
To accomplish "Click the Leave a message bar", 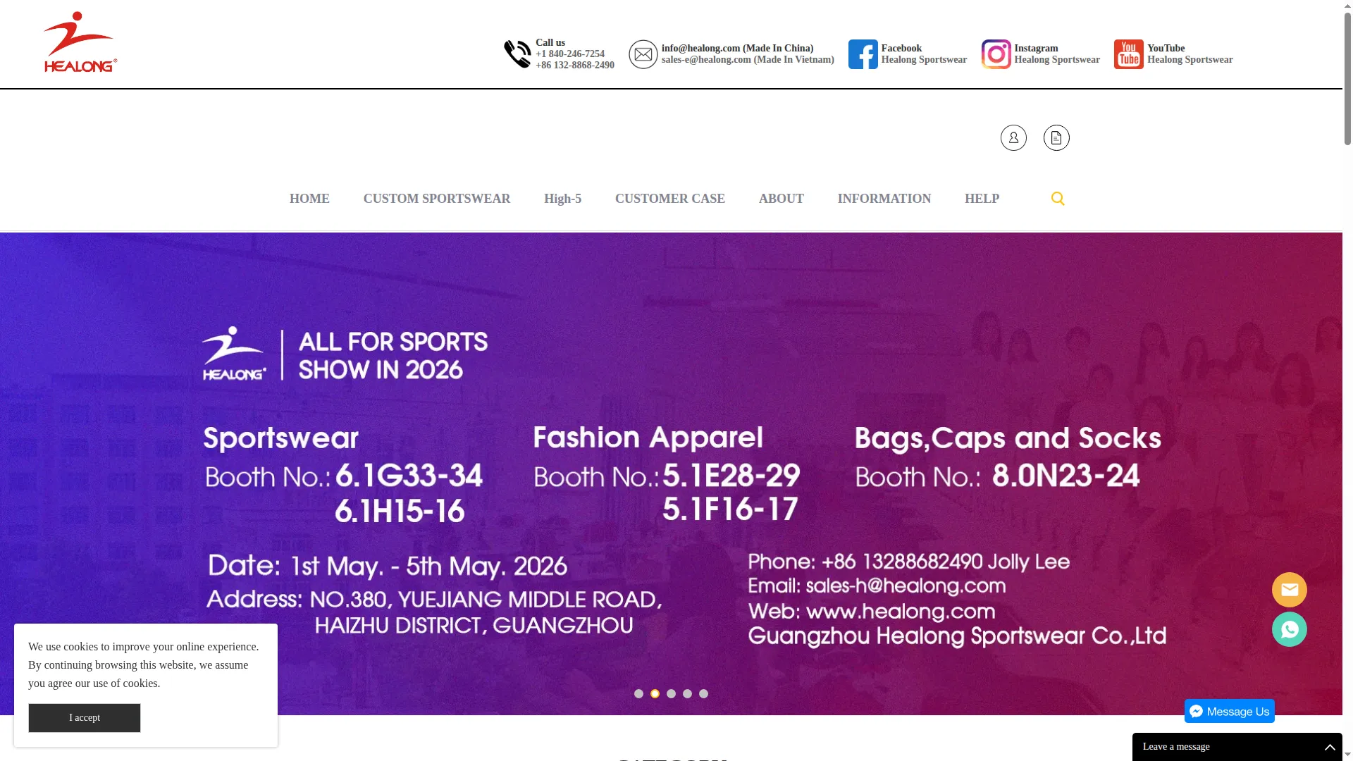I will pos(1237,747).
